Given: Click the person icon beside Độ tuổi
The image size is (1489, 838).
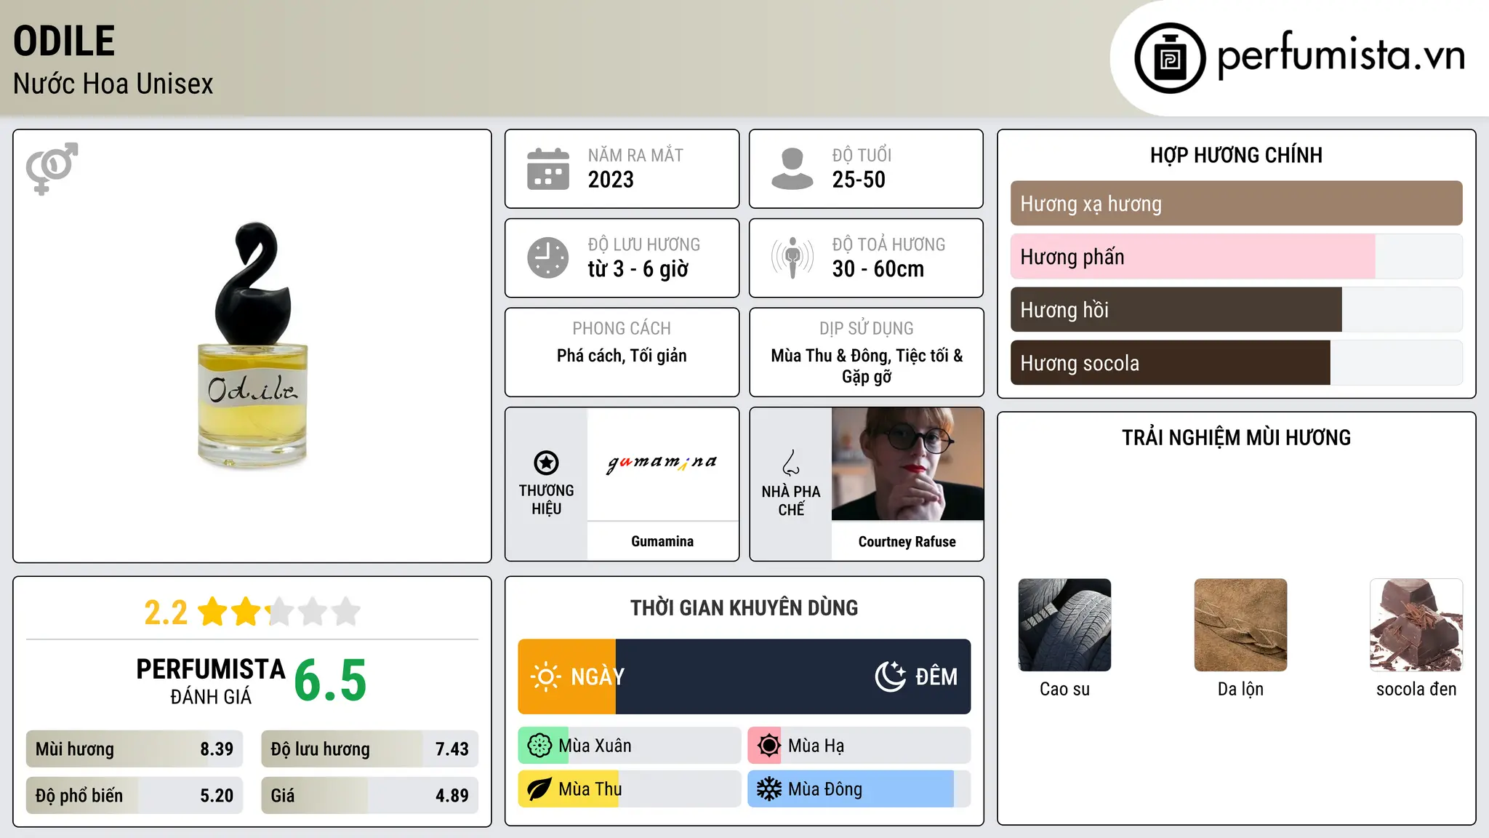Looking at the screenshot, I should [792, 169].
